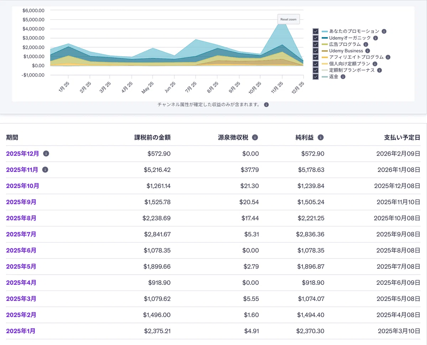Click info icon beside Udemyオーガニック legend
The width and height of the screenshot is (427, 345).
pos(375,38)
